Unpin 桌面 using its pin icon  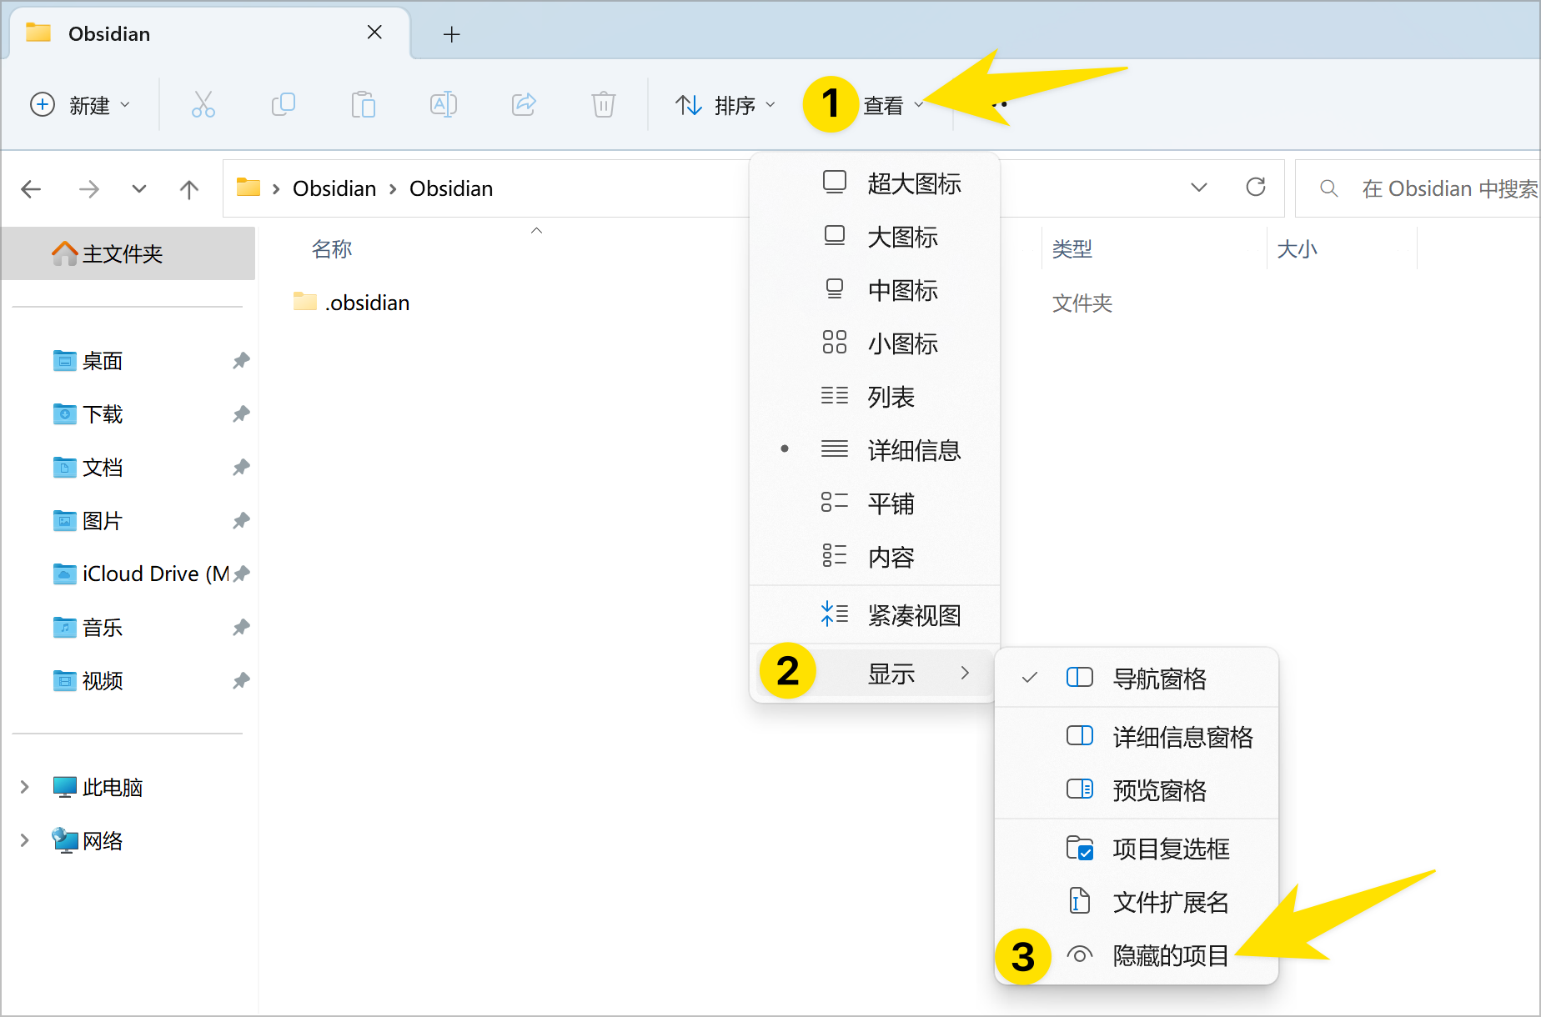(241, 361)
